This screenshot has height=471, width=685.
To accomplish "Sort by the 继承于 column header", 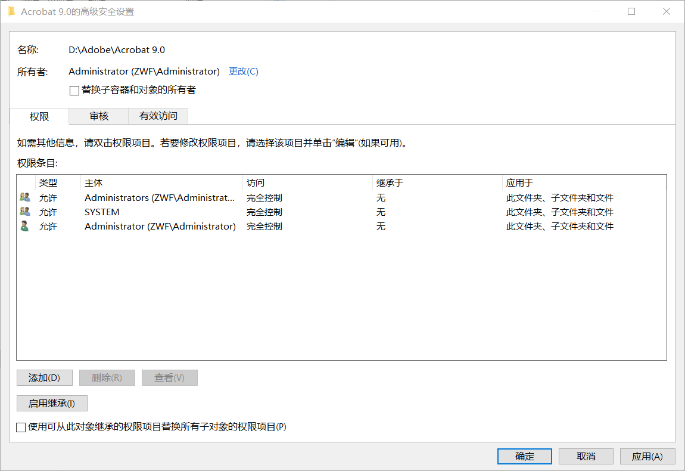I will [x=437, y=183].
